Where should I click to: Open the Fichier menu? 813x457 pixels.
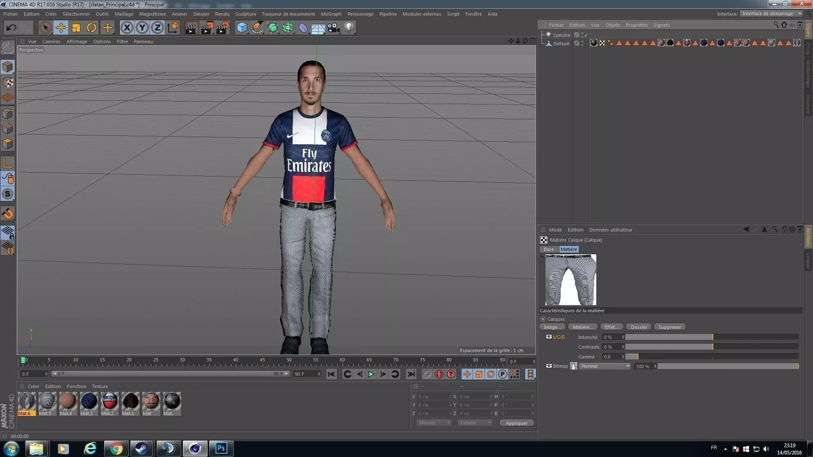point(11,14)
